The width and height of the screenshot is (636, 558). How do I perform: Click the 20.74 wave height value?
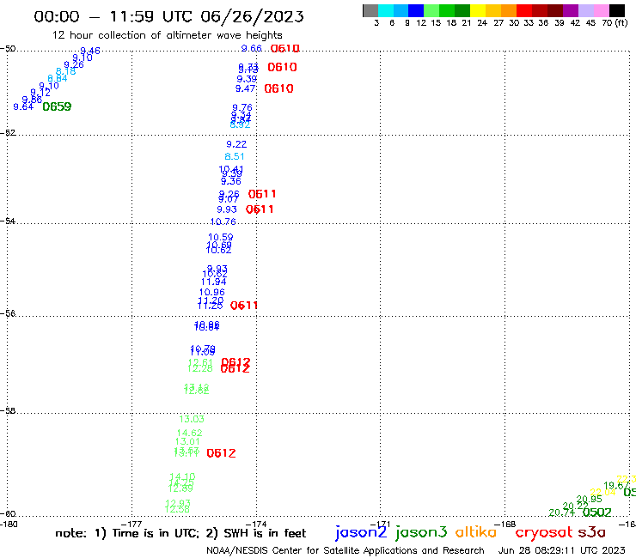point(562,513)
